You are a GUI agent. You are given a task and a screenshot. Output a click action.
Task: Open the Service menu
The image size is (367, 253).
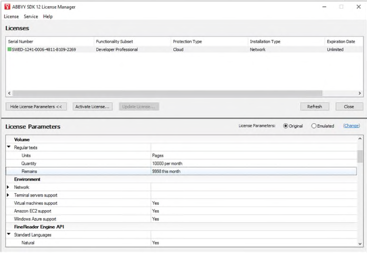[31, 16]
